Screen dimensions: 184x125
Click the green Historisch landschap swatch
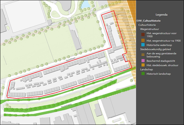pyautogui.click(x=143, y=74)
